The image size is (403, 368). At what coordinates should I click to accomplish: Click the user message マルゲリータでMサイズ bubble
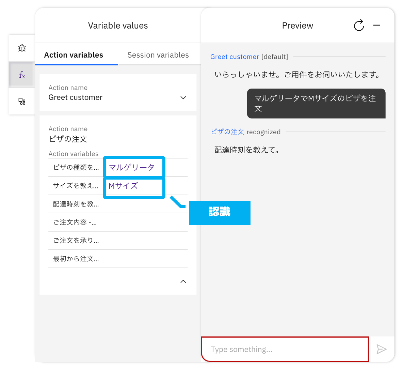pyautogui.click(x=316, y=104)
